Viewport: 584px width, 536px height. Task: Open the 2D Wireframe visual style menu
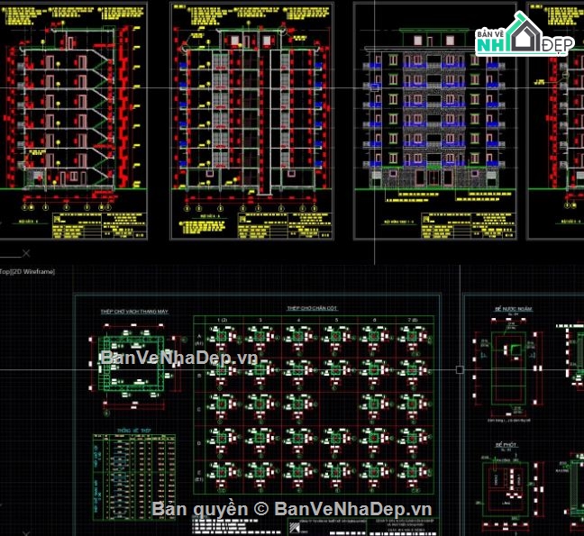point(34,271)
